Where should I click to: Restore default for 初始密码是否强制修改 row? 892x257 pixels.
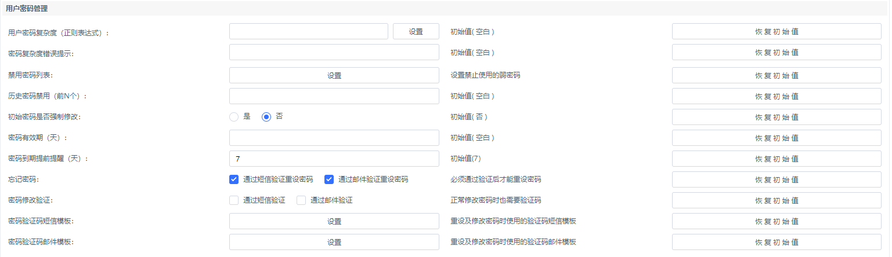pos(777,117)
